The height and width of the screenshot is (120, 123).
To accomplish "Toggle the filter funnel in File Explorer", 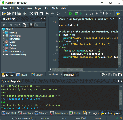I will (31, 25).
